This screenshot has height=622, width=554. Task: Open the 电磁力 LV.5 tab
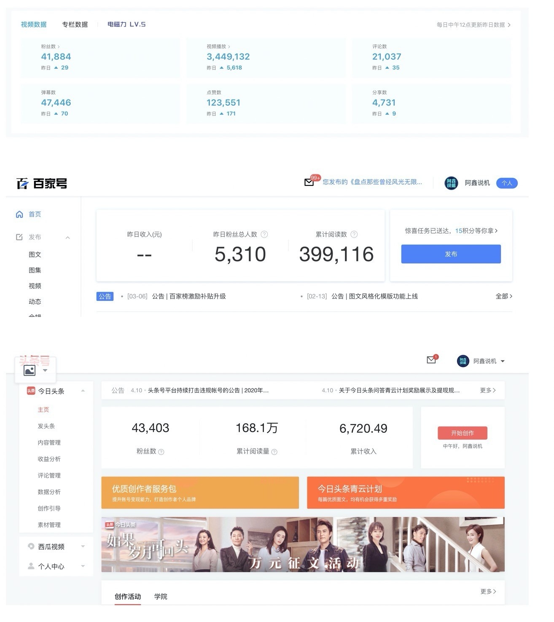pyautogui.click(x=126, y=24)
